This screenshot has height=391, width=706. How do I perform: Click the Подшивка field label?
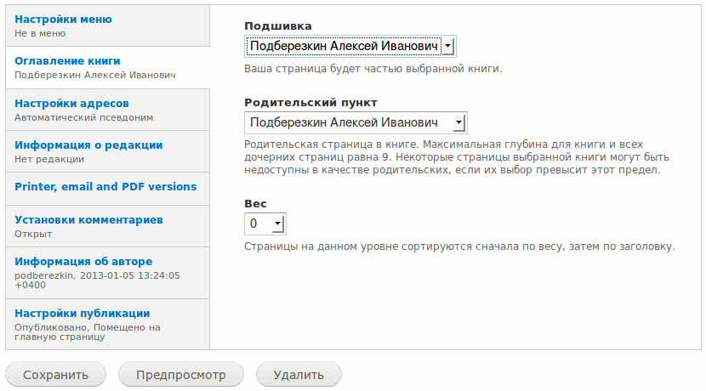278,26
